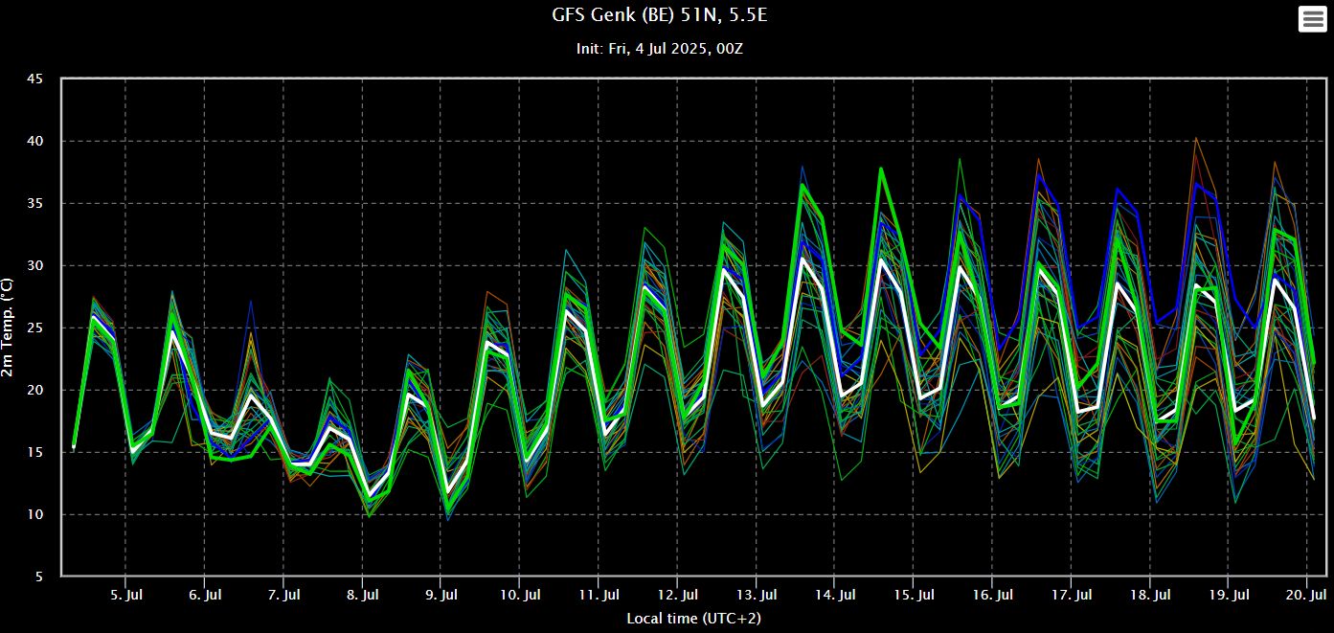
Task: Click the '6. Jul' x-axis label
Action: pyautogui.click(x=204, y=595)
